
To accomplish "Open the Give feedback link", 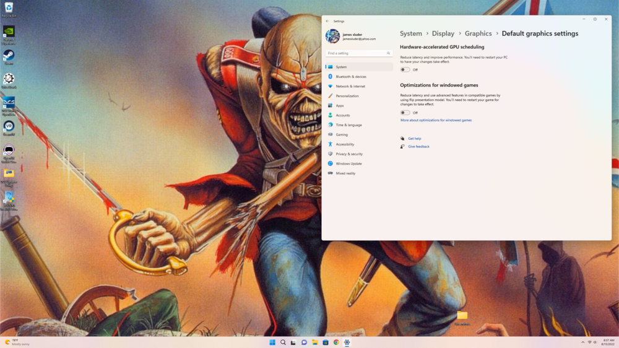I will [x=418, y=147].
